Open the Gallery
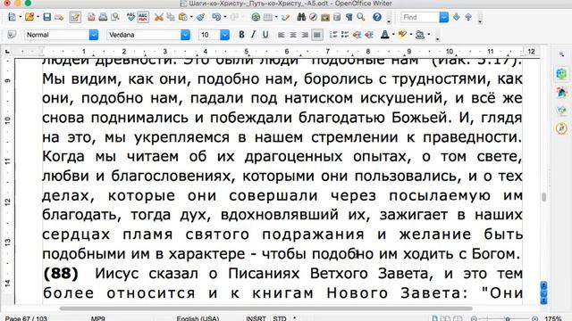This screenshot has height=321, width=572. click(325, 17)
